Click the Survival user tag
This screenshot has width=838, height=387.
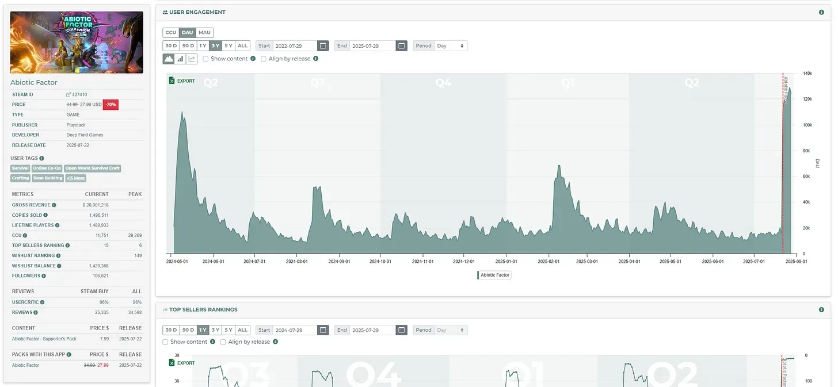tap(20, 168)
